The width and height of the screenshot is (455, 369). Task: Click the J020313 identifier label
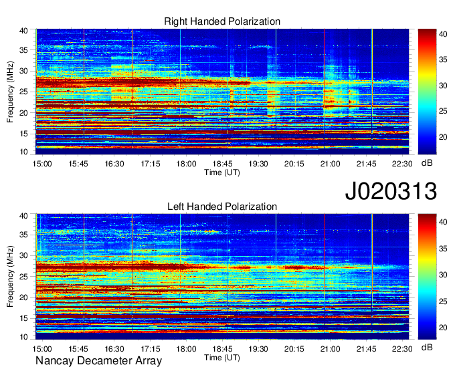[391, 191]
